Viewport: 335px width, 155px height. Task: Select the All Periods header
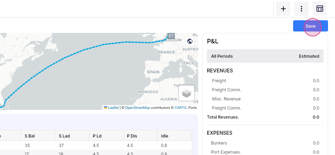pyautogui.click(x=222, y=56)
